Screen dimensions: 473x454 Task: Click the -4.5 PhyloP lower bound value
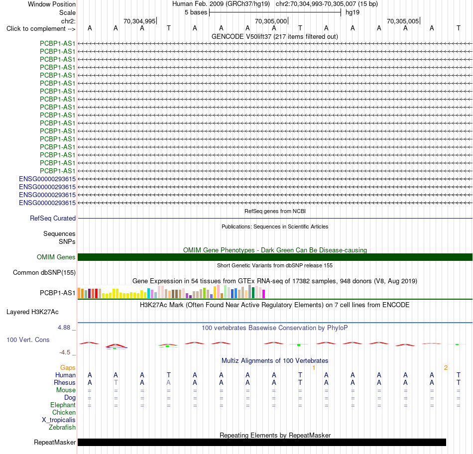pos(65,352)
